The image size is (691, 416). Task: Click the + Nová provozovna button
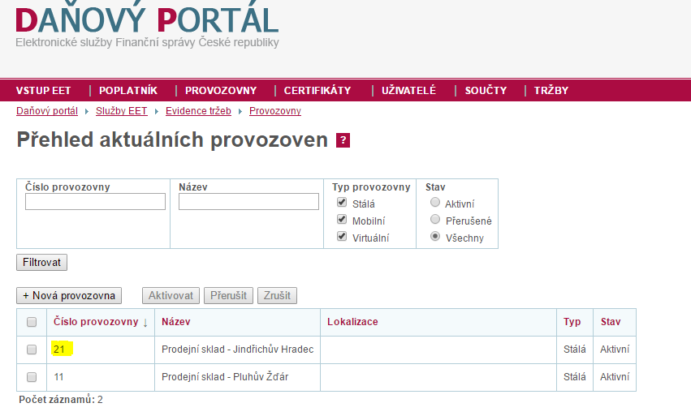click(x=69, y=295)
